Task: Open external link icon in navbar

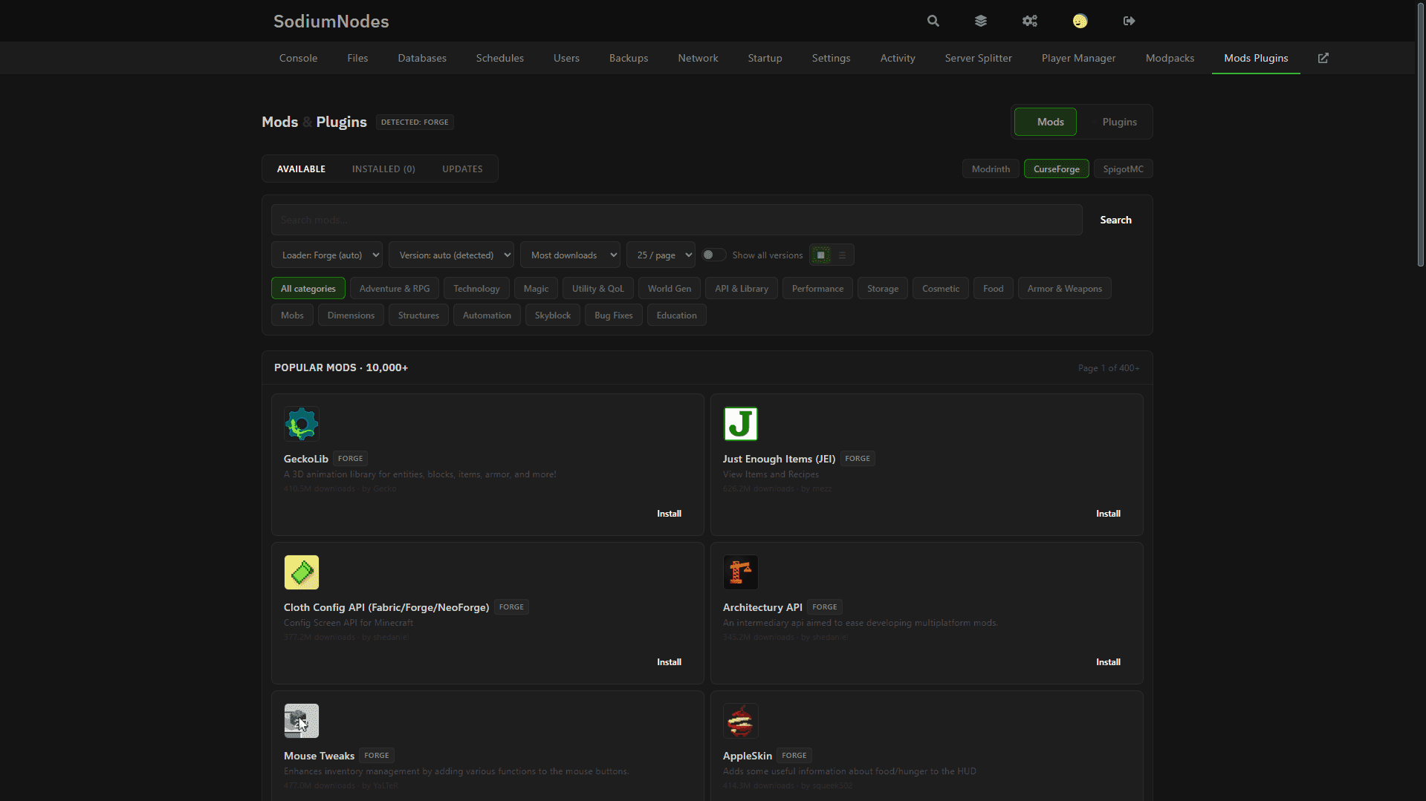Action: tap(1323, 58)
